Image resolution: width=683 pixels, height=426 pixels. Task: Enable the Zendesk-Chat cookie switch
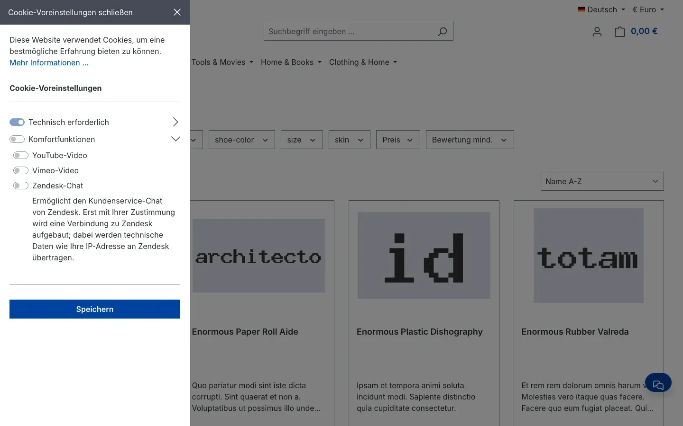(21, 186)
